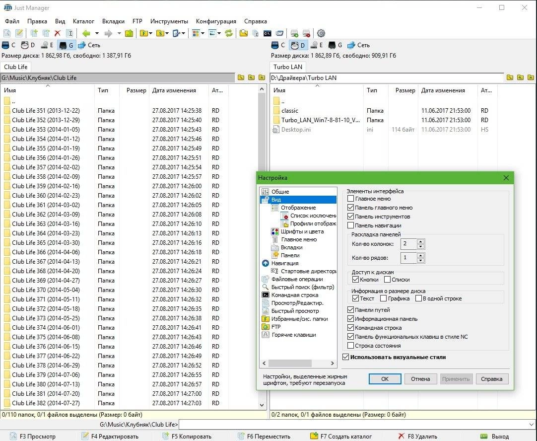Click the run window toolbar icon
The image size is (537, 441).
pyautogui.click(x=279, y=33)
